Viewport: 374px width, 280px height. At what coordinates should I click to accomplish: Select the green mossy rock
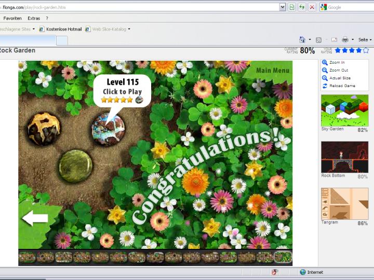[75, 166]
